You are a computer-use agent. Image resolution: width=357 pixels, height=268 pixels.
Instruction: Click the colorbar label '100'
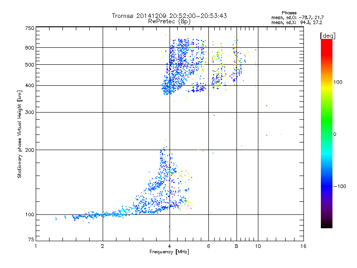338,82
